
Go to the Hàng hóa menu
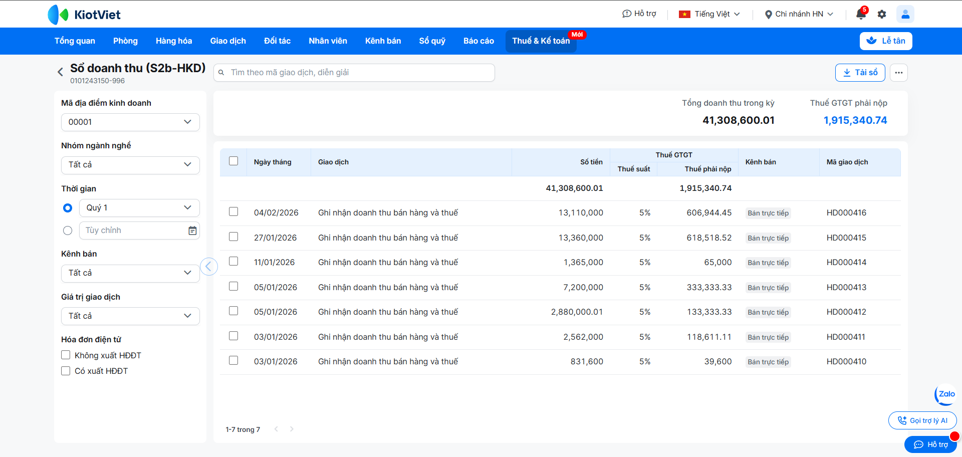(173, 41)
